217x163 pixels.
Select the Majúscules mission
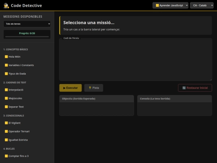coord(27,98)
